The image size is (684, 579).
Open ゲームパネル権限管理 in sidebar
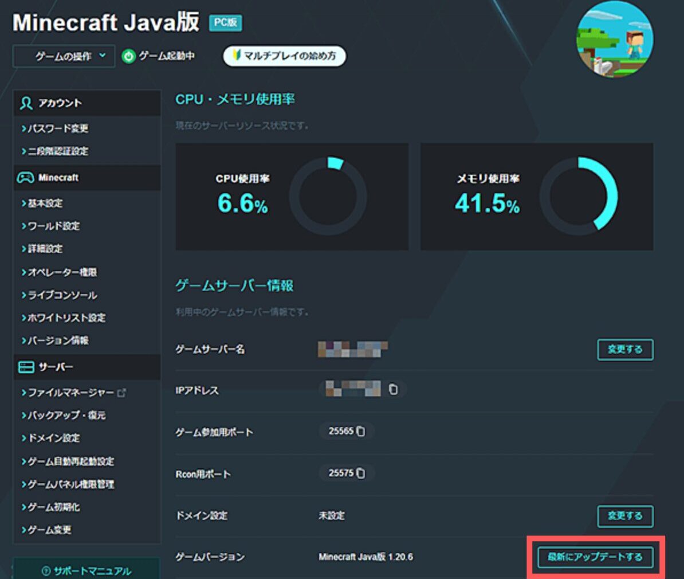(70, 484)
